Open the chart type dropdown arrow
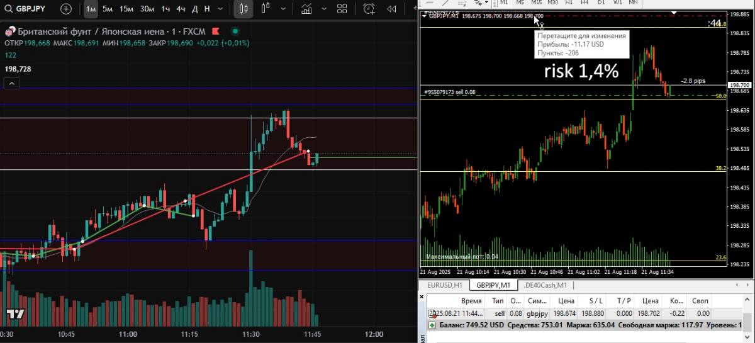 coord(283,9)
